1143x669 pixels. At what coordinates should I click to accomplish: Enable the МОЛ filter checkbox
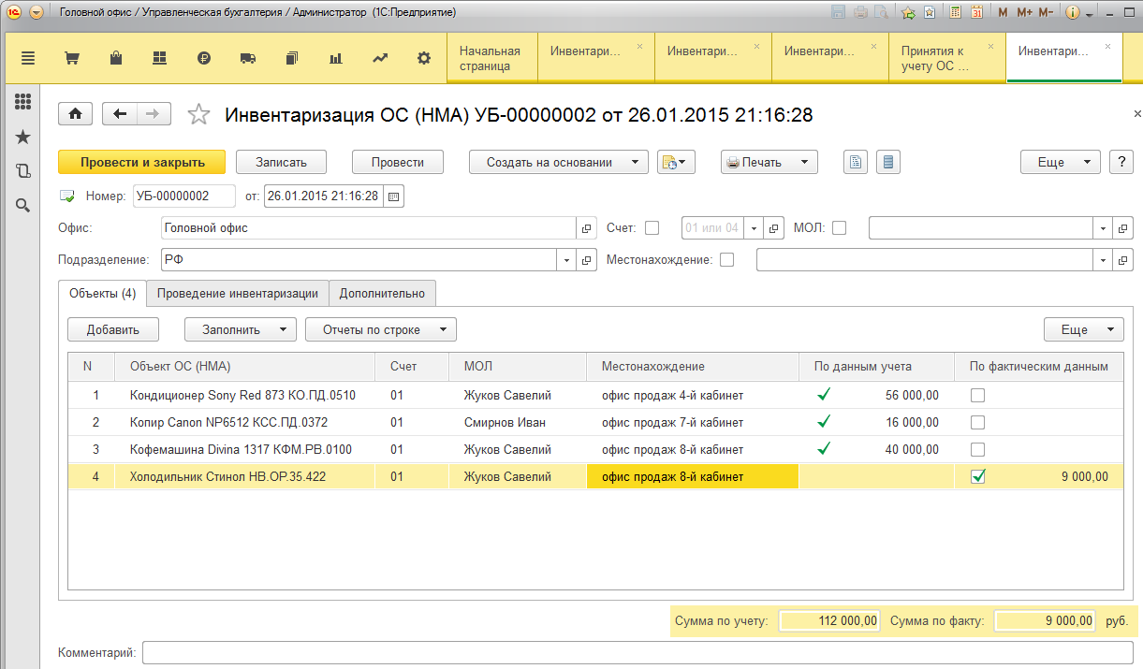840,227
